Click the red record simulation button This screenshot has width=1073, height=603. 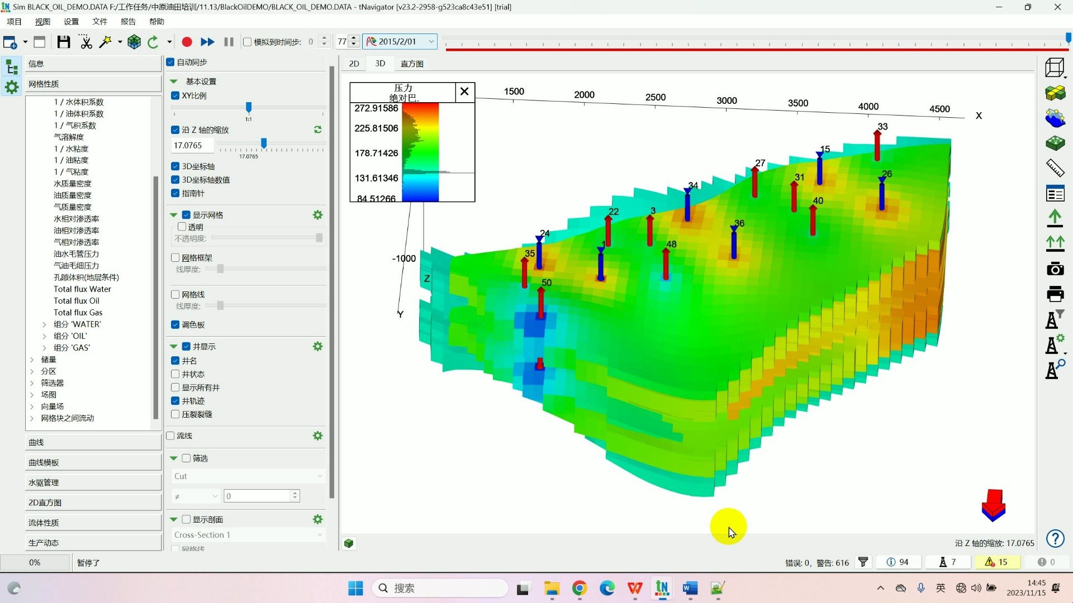point(187,42)
